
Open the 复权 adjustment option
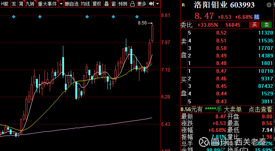point(97,4)
